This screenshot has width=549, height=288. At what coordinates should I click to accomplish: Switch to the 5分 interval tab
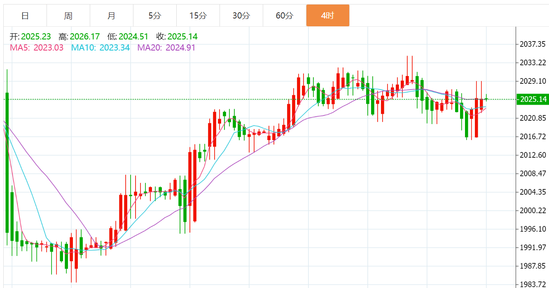click(155, 16)
